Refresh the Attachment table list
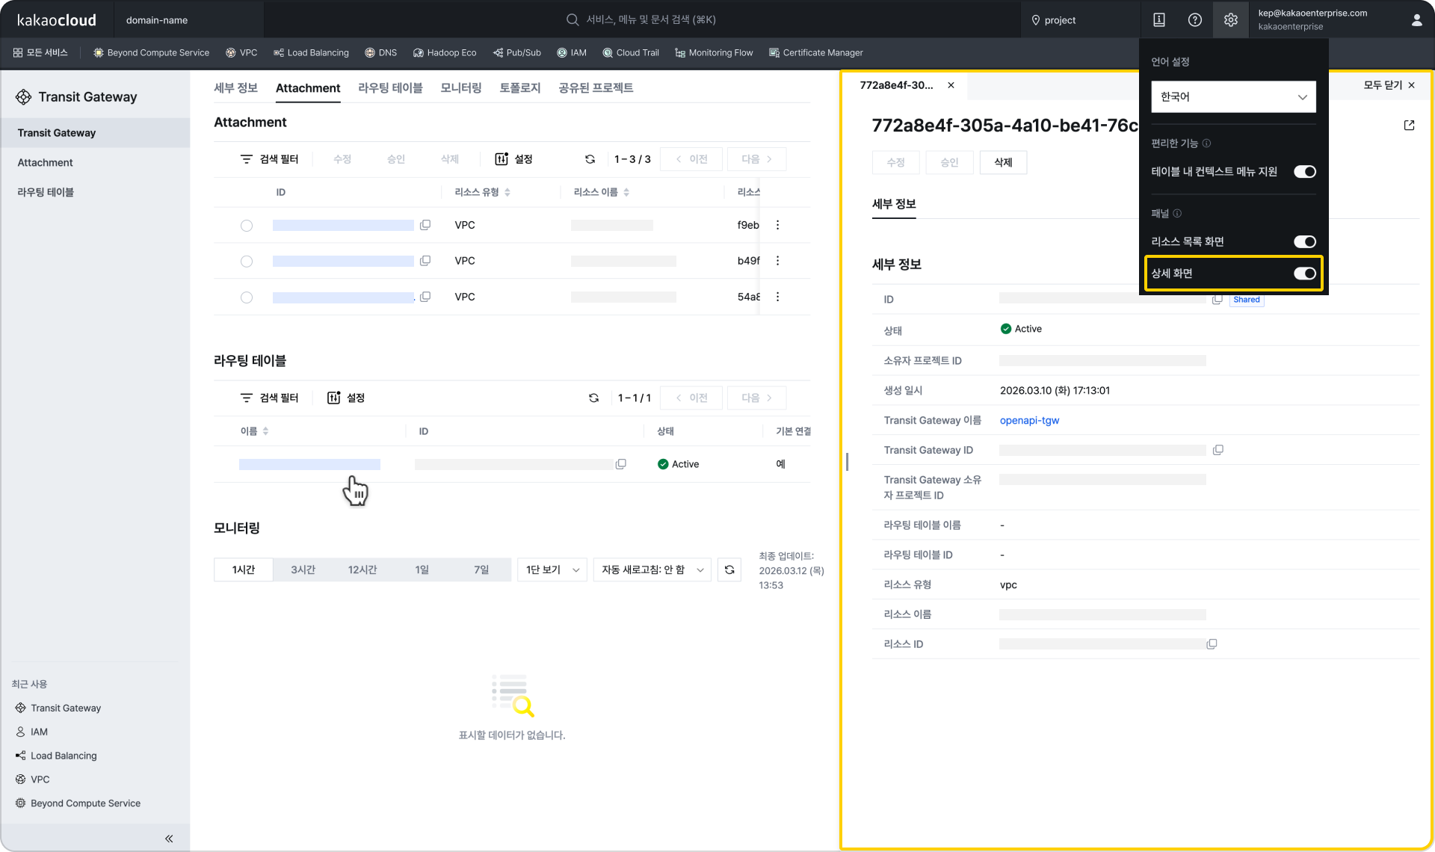Screen dimensions: 1435x852 (x=590, y=159)
